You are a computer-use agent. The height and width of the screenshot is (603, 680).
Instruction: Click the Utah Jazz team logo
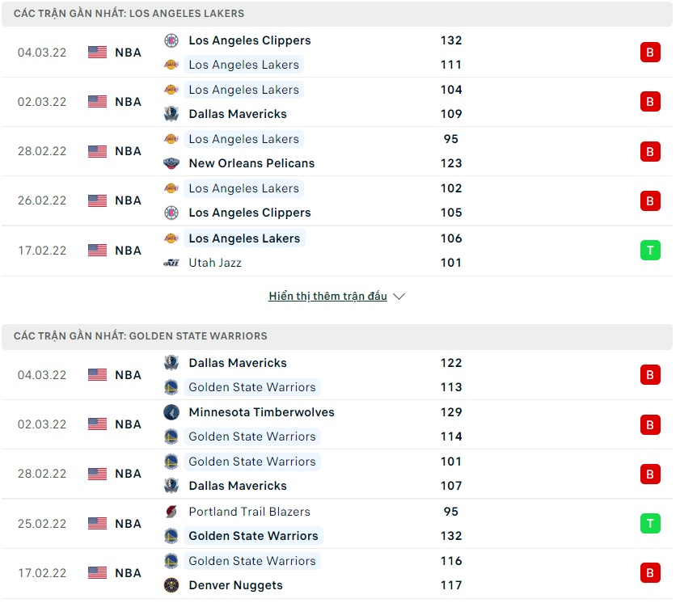[171, 263]
